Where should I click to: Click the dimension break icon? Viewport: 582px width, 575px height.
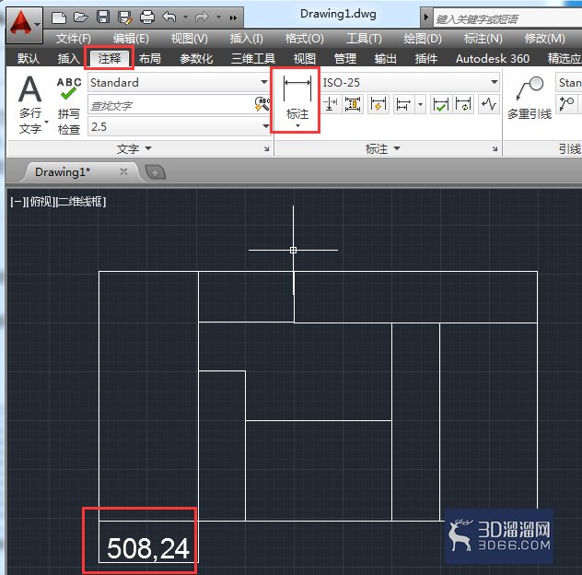coord(330,104)
